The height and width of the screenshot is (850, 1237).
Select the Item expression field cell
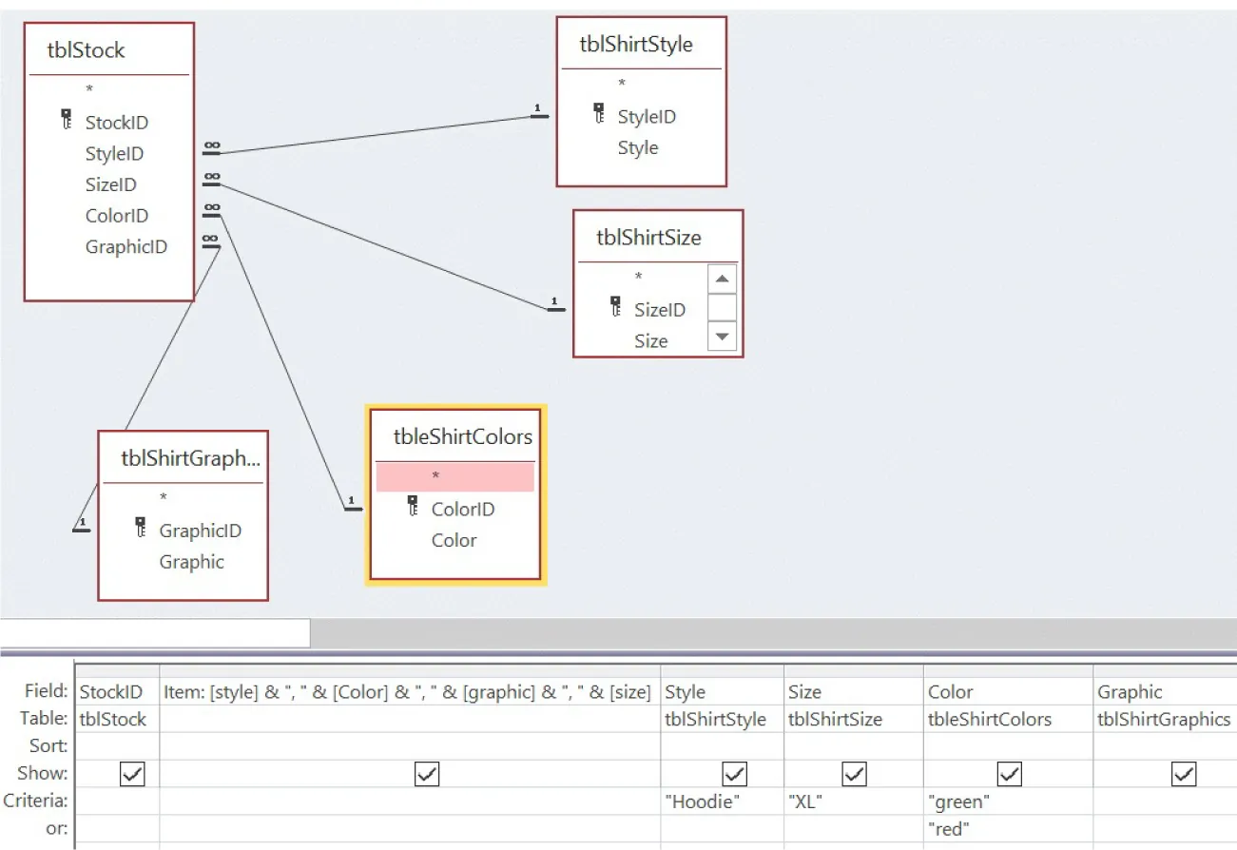point(409,692)
